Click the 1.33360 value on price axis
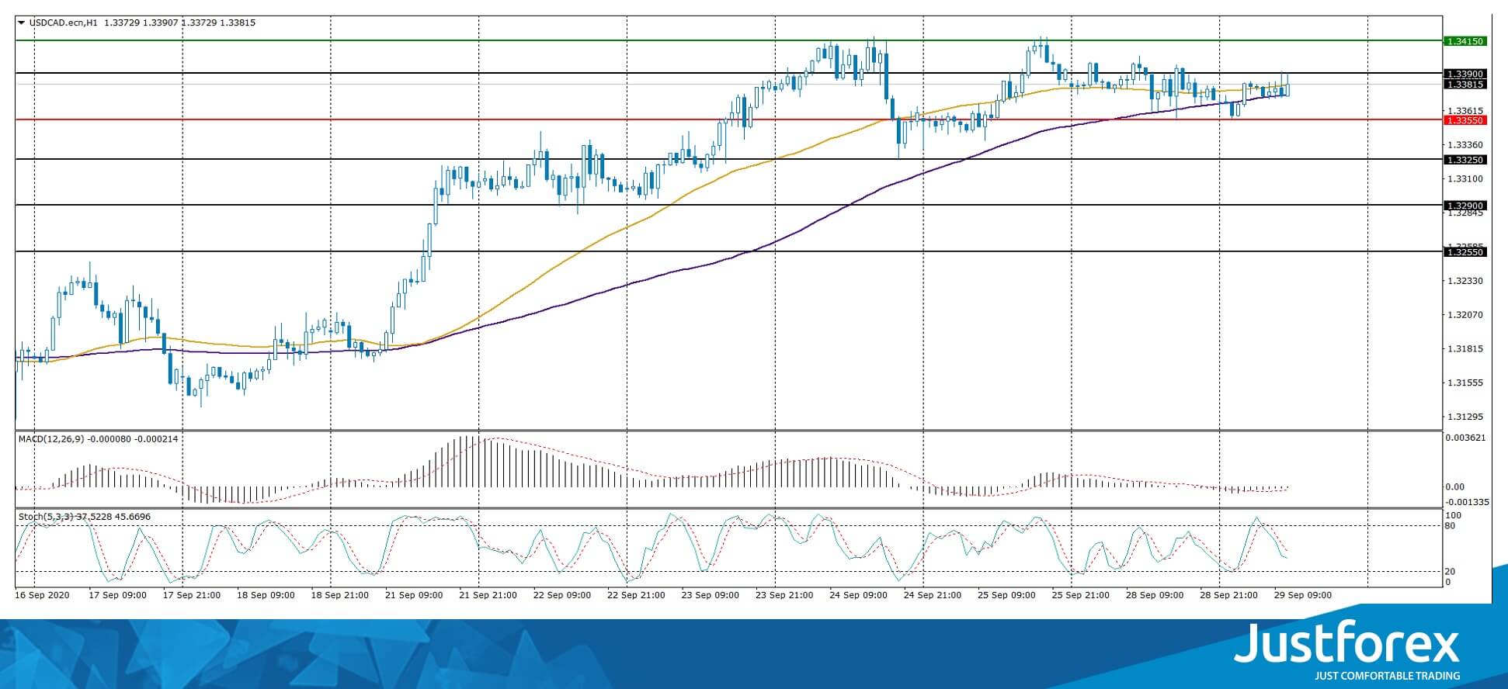 tap(1465, 144)
